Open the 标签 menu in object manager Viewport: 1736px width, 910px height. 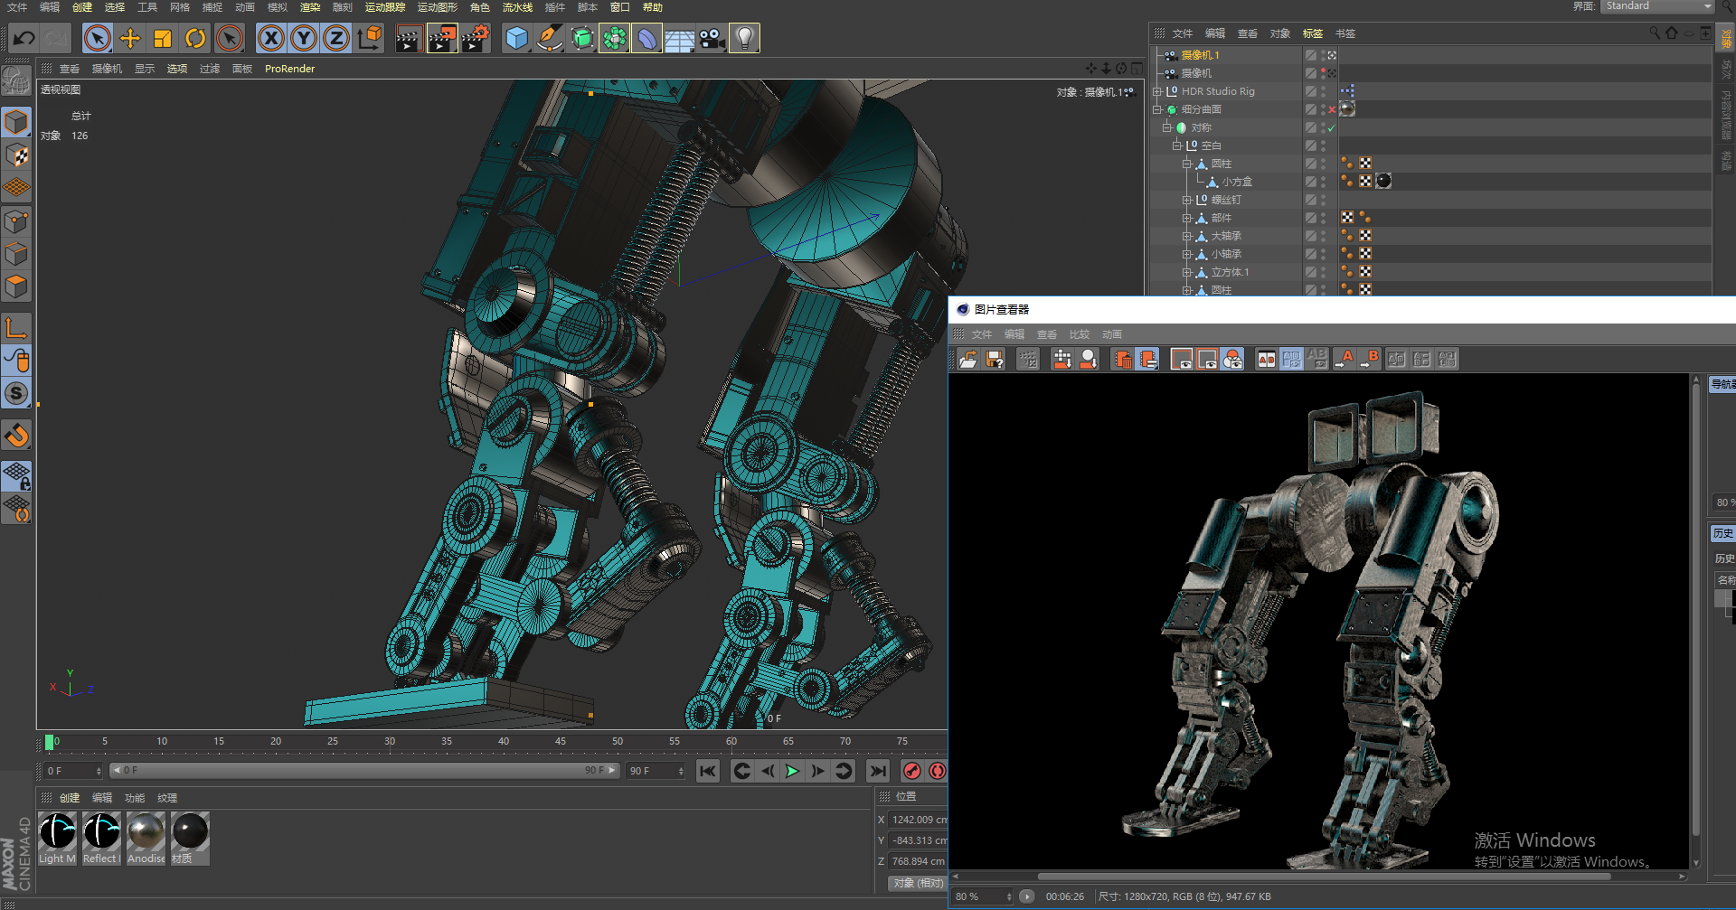click(1312, 33)
